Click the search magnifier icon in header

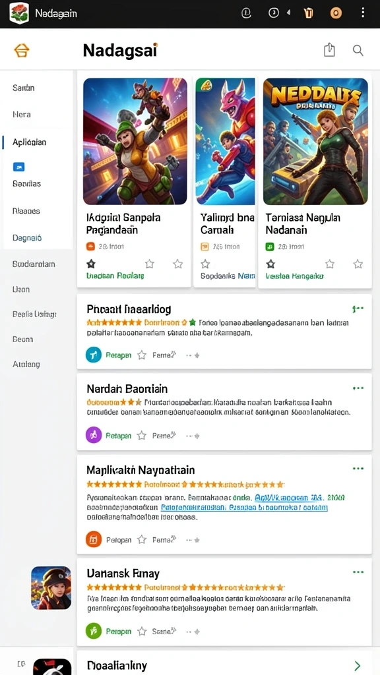[358, 50]
